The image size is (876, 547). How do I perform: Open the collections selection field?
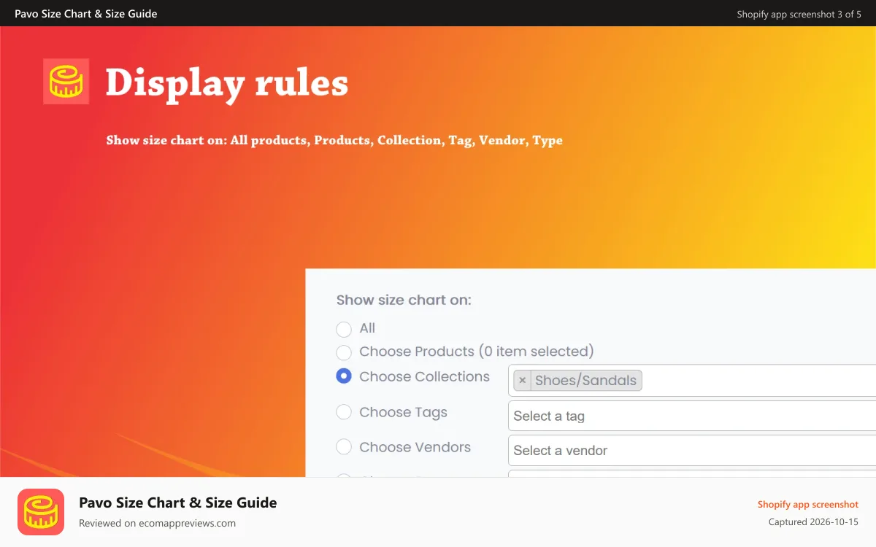[692, 381]
